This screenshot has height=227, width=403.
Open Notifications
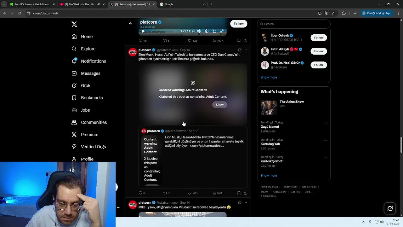(x=89, y=61)
